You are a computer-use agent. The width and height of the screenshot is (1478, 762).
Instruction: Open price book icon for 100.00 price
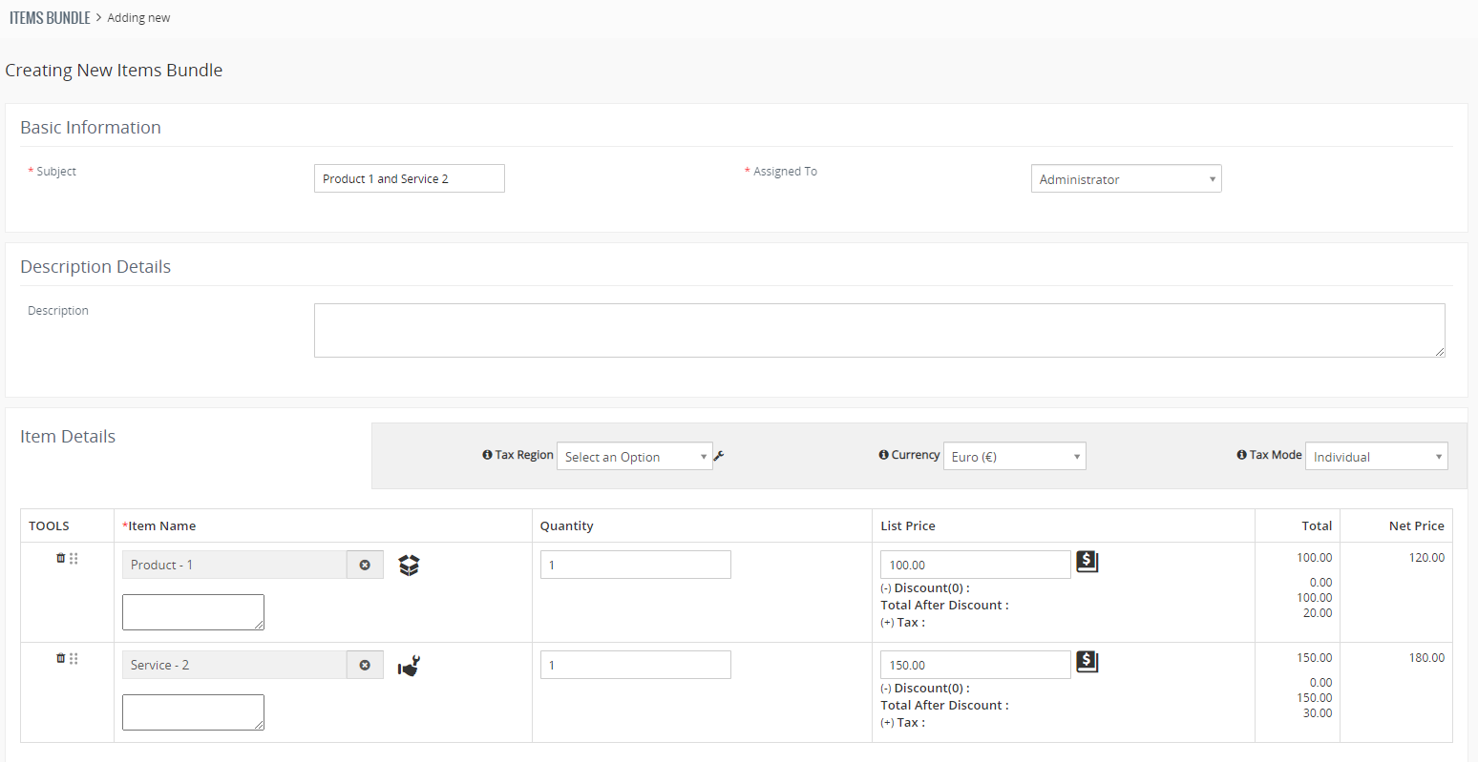1087,562
